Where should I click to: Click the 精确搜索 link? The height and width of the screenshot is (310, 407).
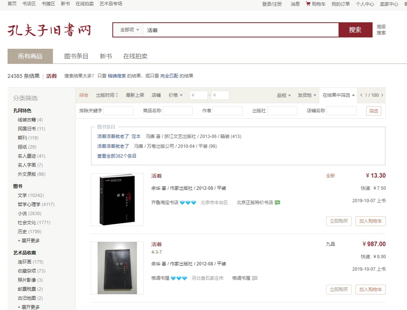[117, 76]
